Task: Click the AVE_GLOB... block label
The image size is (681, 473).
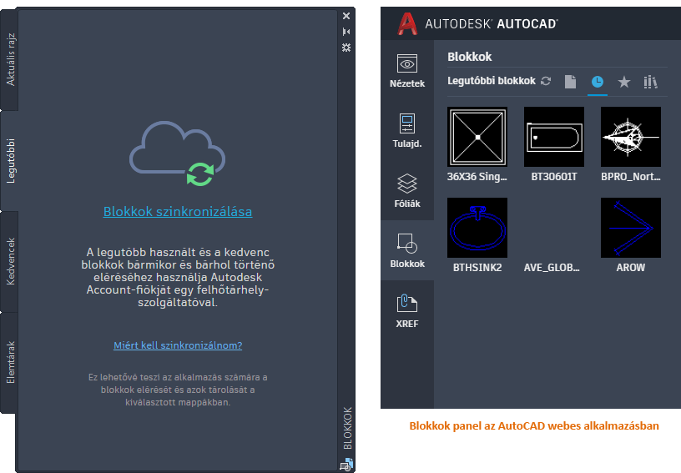Action: click(552, 268)
